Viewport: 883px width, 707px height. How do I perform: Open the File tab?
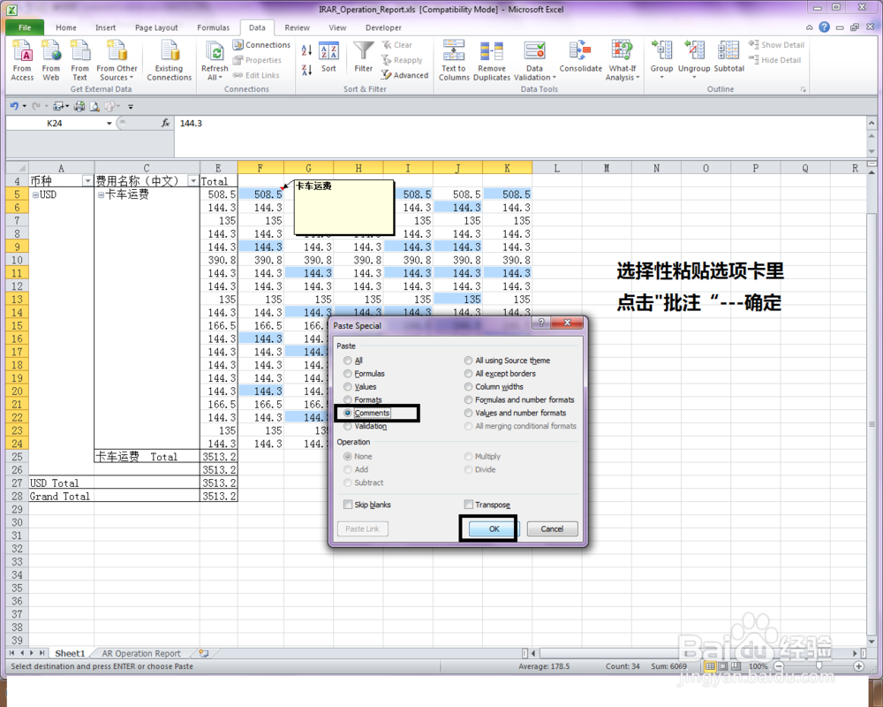click(x=25, y=27)
